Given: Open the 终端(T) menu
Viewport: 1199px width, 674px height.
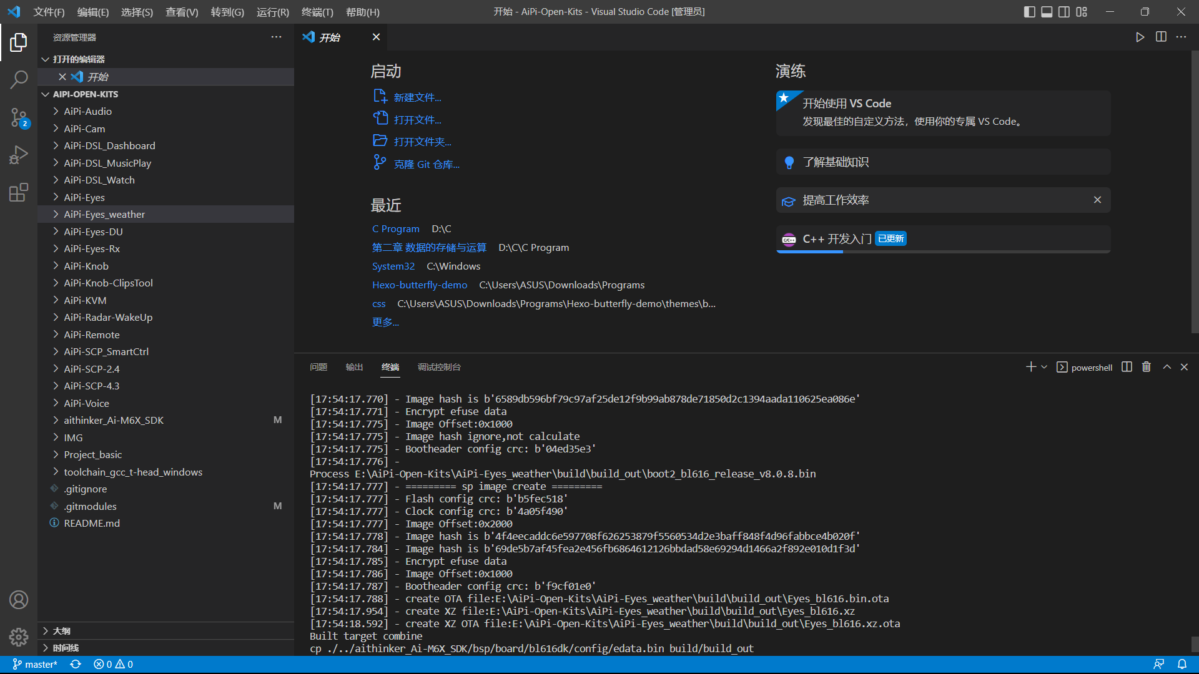Looking at the screenshot, I should (x=317, y=12).
